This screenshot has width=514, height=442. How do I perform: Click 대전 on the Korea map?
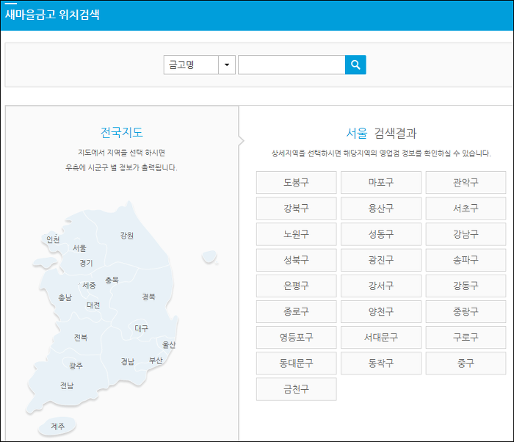pos(93,305)
